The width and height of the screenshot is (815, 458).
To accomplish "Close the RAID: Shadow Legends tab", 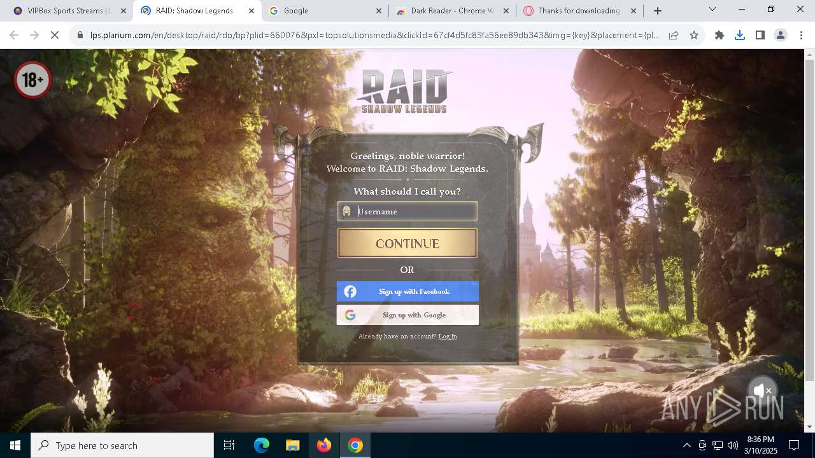I will click(x=252, y=11).
